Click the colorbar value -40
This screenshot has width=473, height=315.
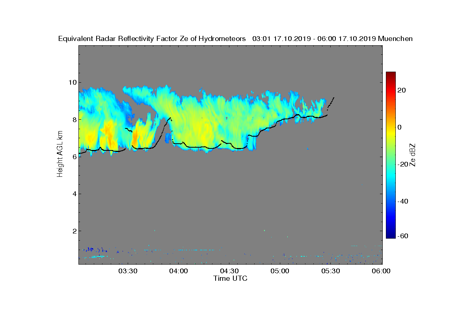(x=403, y=201)
